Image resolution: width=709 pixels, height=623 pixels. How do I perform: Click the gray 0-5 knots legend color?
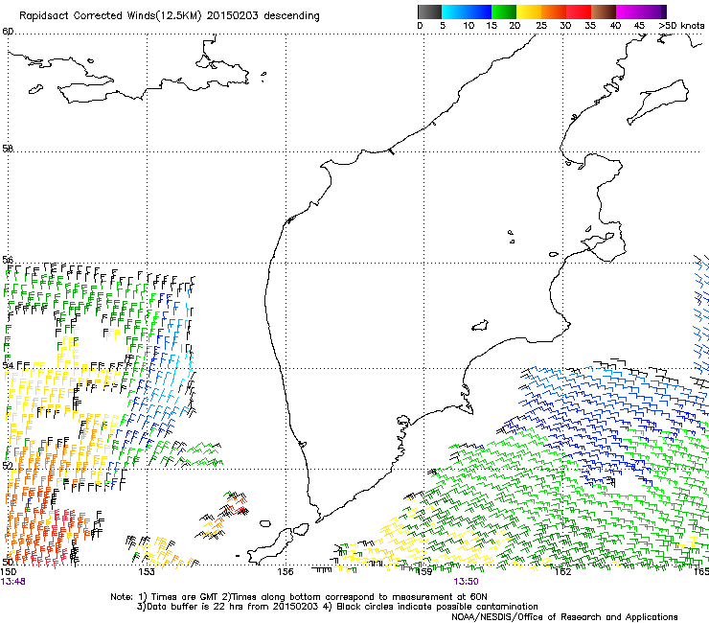(x=429, y=12)
